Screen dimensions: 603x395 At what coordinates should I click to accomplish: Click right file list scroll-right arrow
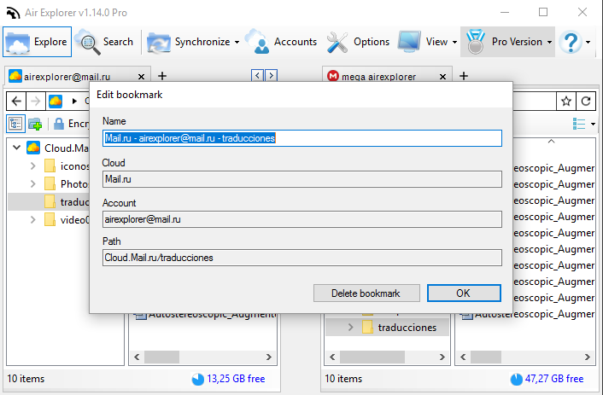click(588, 357)
